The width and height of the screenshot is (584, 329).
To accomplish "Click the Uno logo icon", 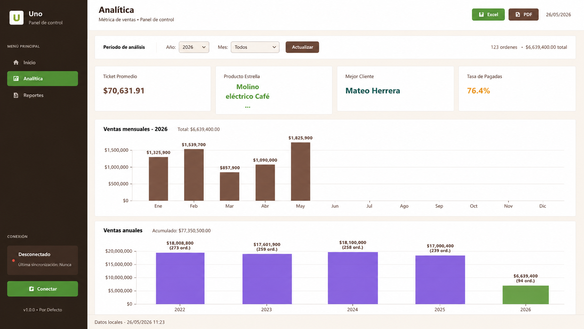I will [16, 17].
